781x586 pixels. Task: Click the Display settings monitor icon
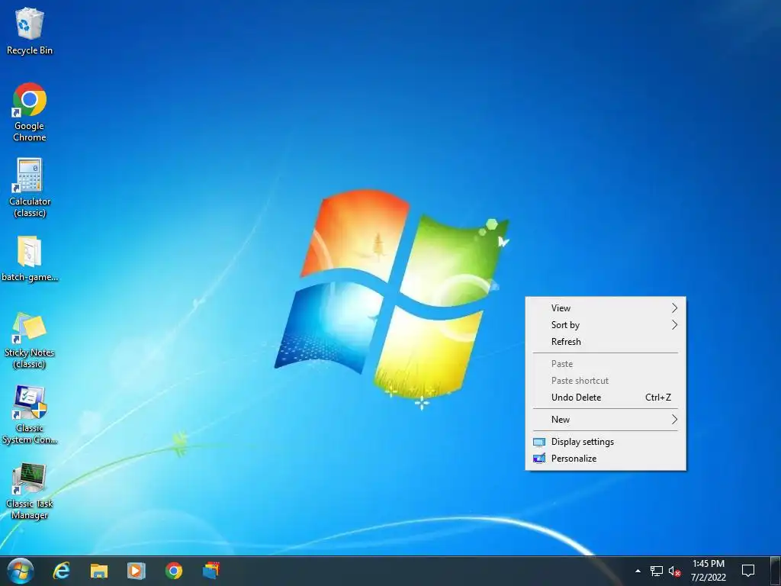[539, 442]
